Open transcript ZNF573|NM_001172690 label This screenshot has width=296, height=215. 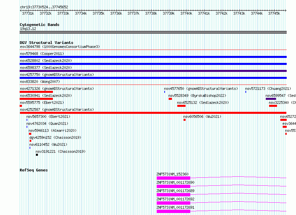click(x=175, y=182)
